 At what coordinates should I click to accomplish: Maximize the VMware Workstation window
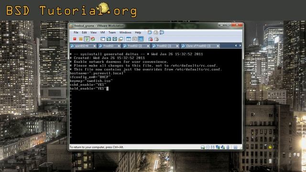(x=228, y=25)
